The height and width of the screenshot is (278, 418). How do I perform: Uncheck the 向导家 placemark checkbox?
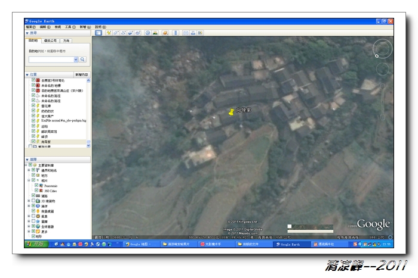pos(33,142)
